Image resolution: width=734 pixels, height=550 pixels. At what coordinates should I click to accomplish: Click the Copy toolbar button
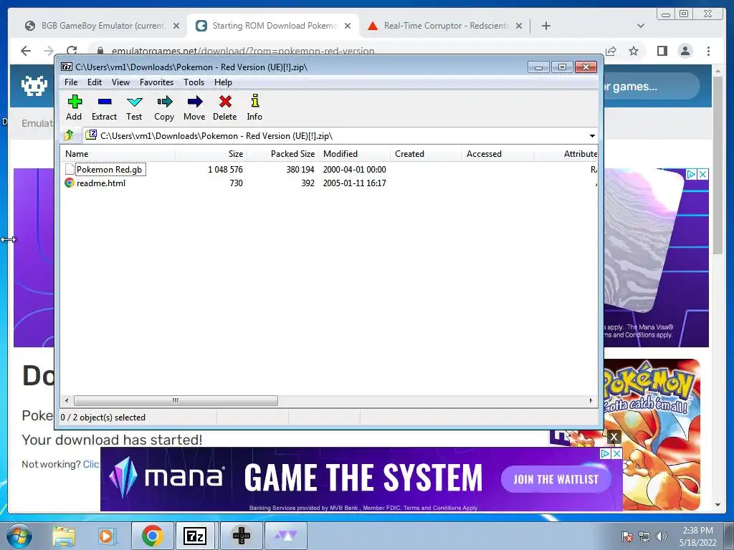(164, 107)
